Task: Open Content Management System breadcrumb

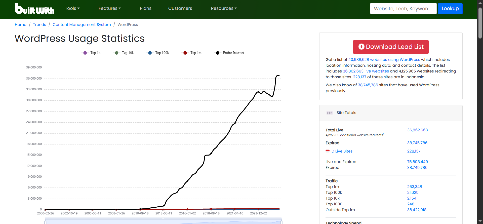Action: 82,25
